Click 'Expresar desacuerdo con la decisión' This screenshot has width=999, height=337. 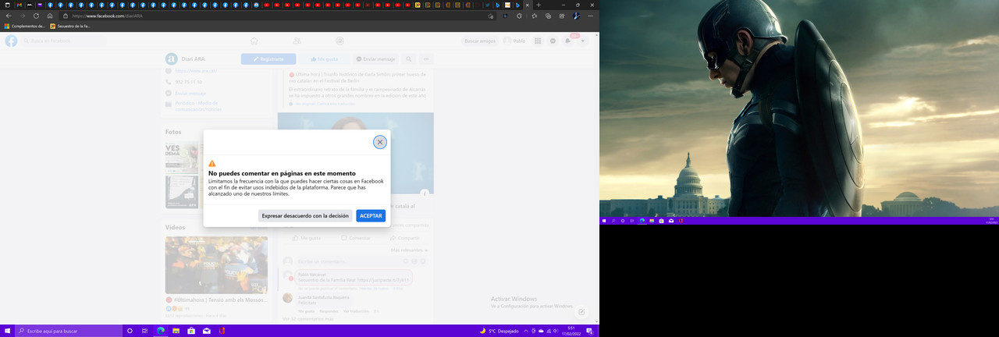tap(305, 216)
